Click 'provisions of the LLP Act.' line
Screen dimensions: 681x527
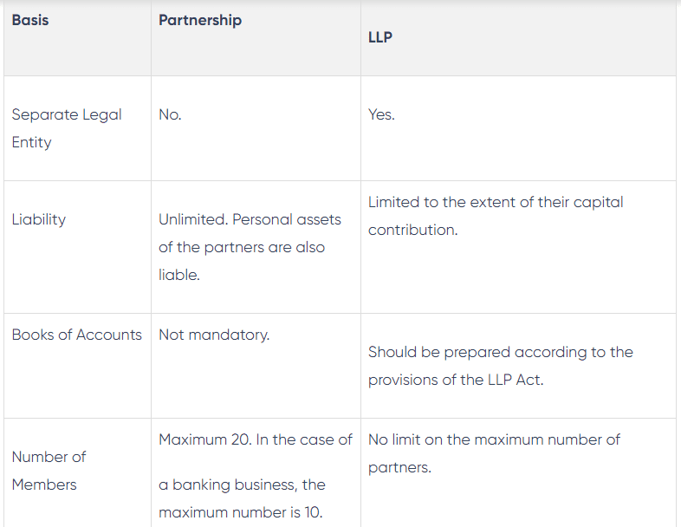[456, 380]
